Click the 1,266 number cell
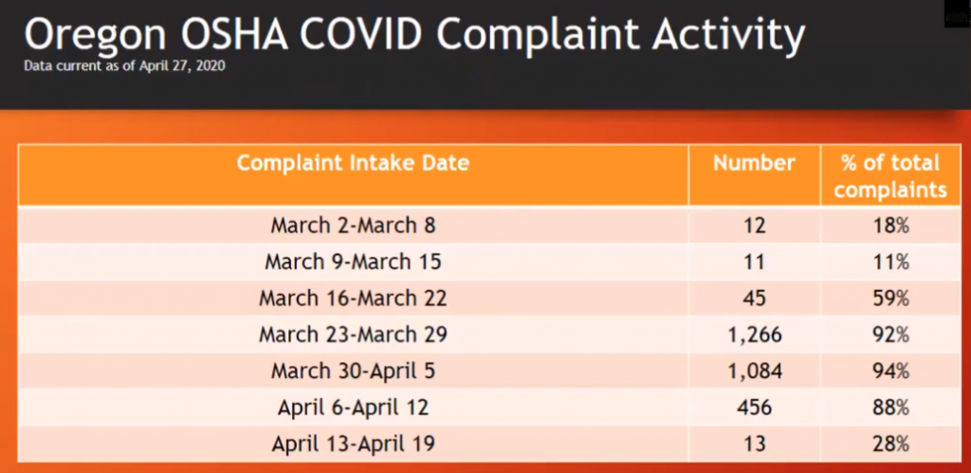The image size is (971, 473). coord(754,335)
